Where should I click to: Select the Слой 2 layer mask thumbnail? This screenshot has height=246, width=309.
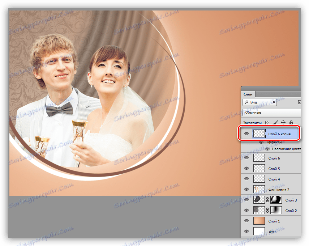(276, 210)
